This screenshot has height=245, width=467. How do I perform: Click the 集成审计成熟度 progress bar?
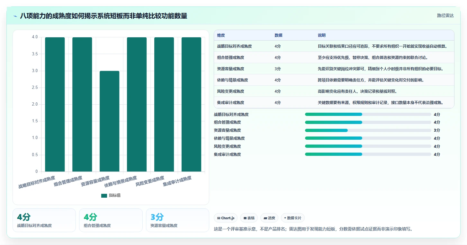(368, 155)
